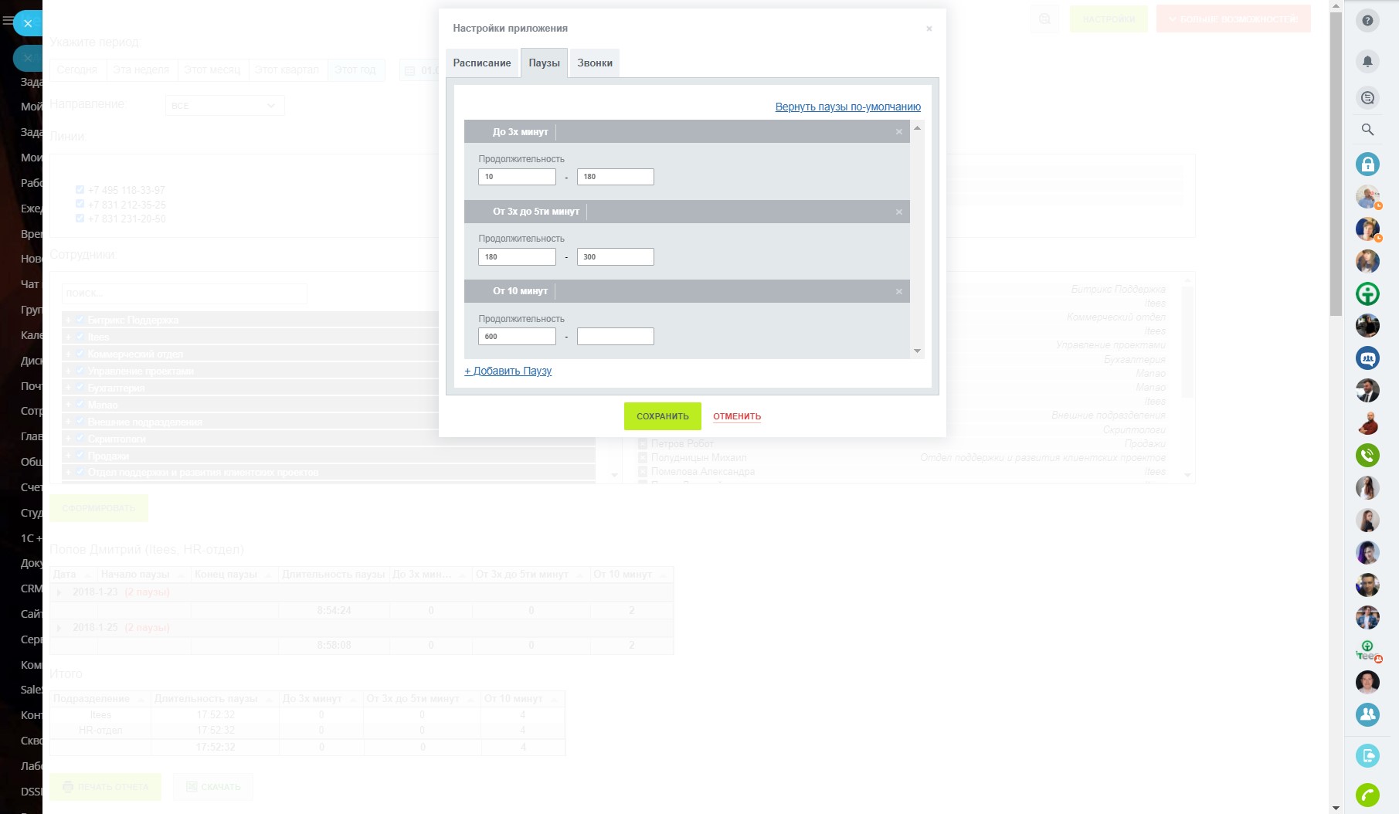Focus empty end duration of "От 10 минут"
Screen dimensions: 1399x814
click(x=615, y=337)
